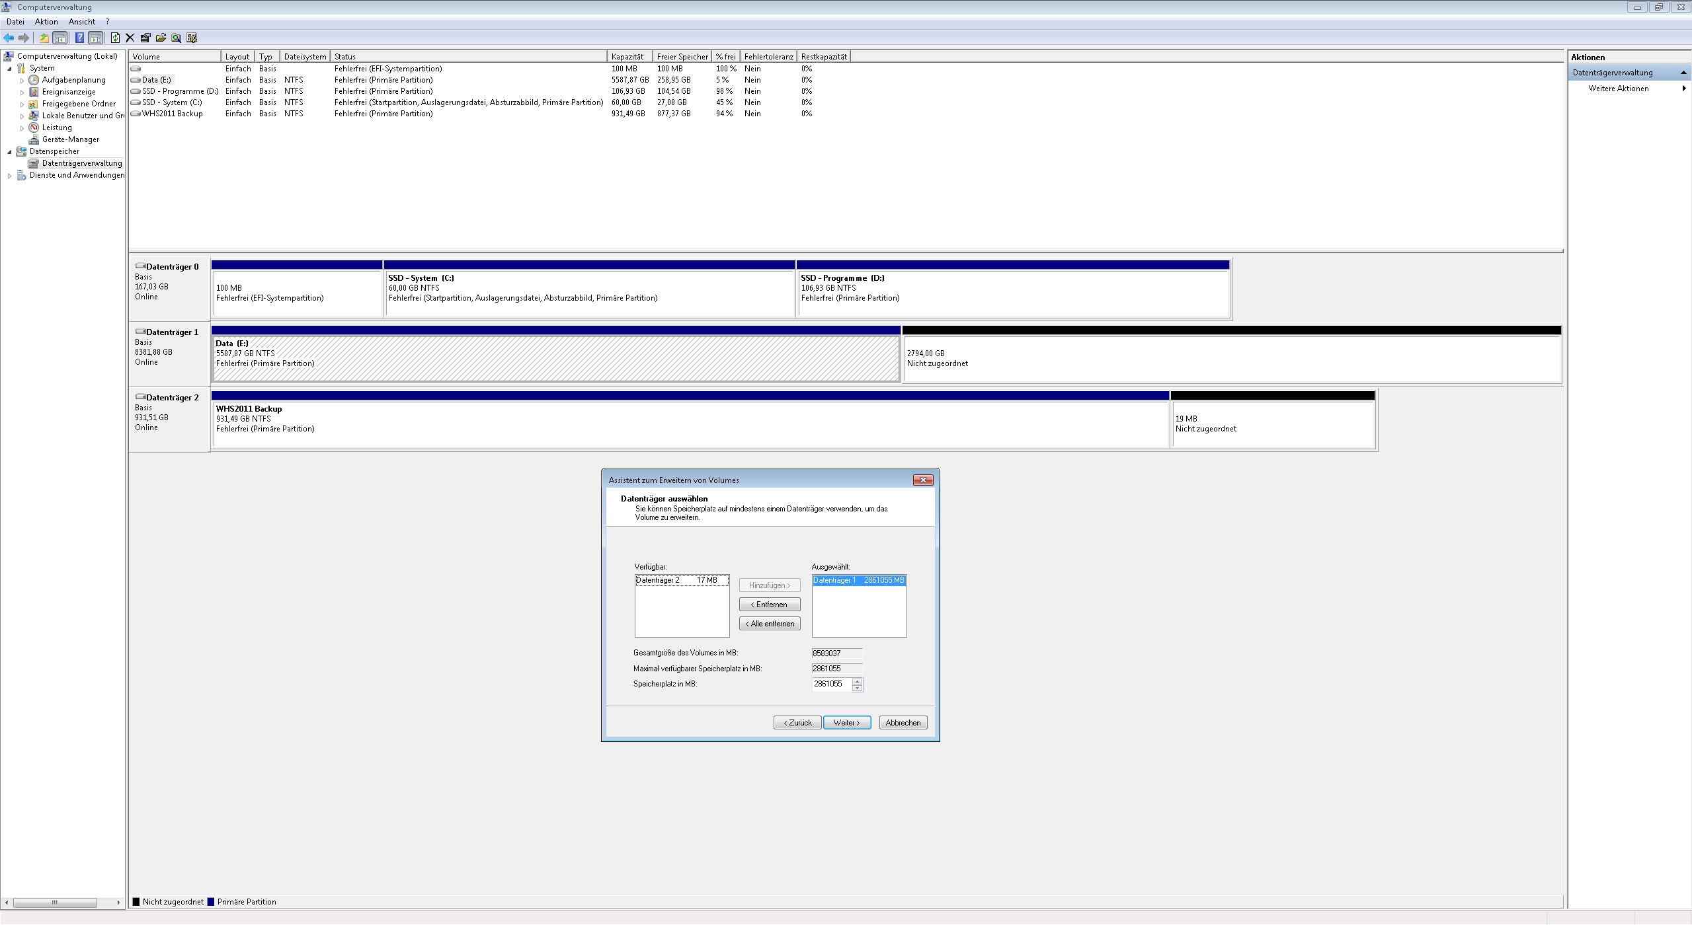Click the magnifier search icon in toolbar
The image size is (1692, 925).
click(x=176, y=38)
